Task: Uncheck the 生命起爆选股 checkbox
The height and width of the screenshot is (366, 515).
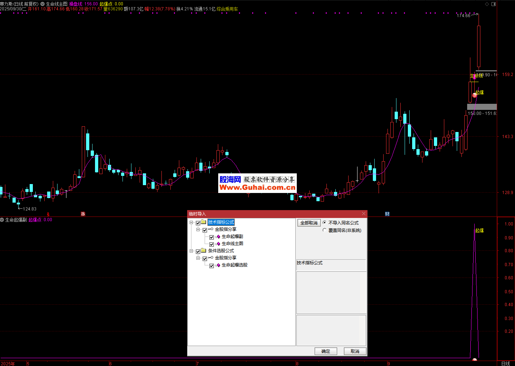Action: (x=211, y=265)
